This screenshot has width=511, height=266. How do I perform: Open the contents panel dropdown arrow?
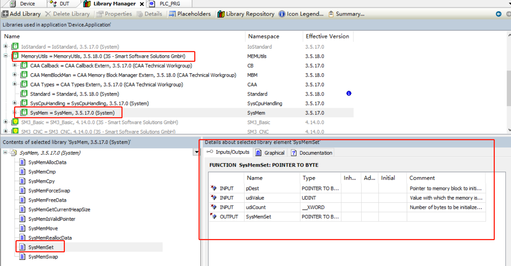click(196, 152)
